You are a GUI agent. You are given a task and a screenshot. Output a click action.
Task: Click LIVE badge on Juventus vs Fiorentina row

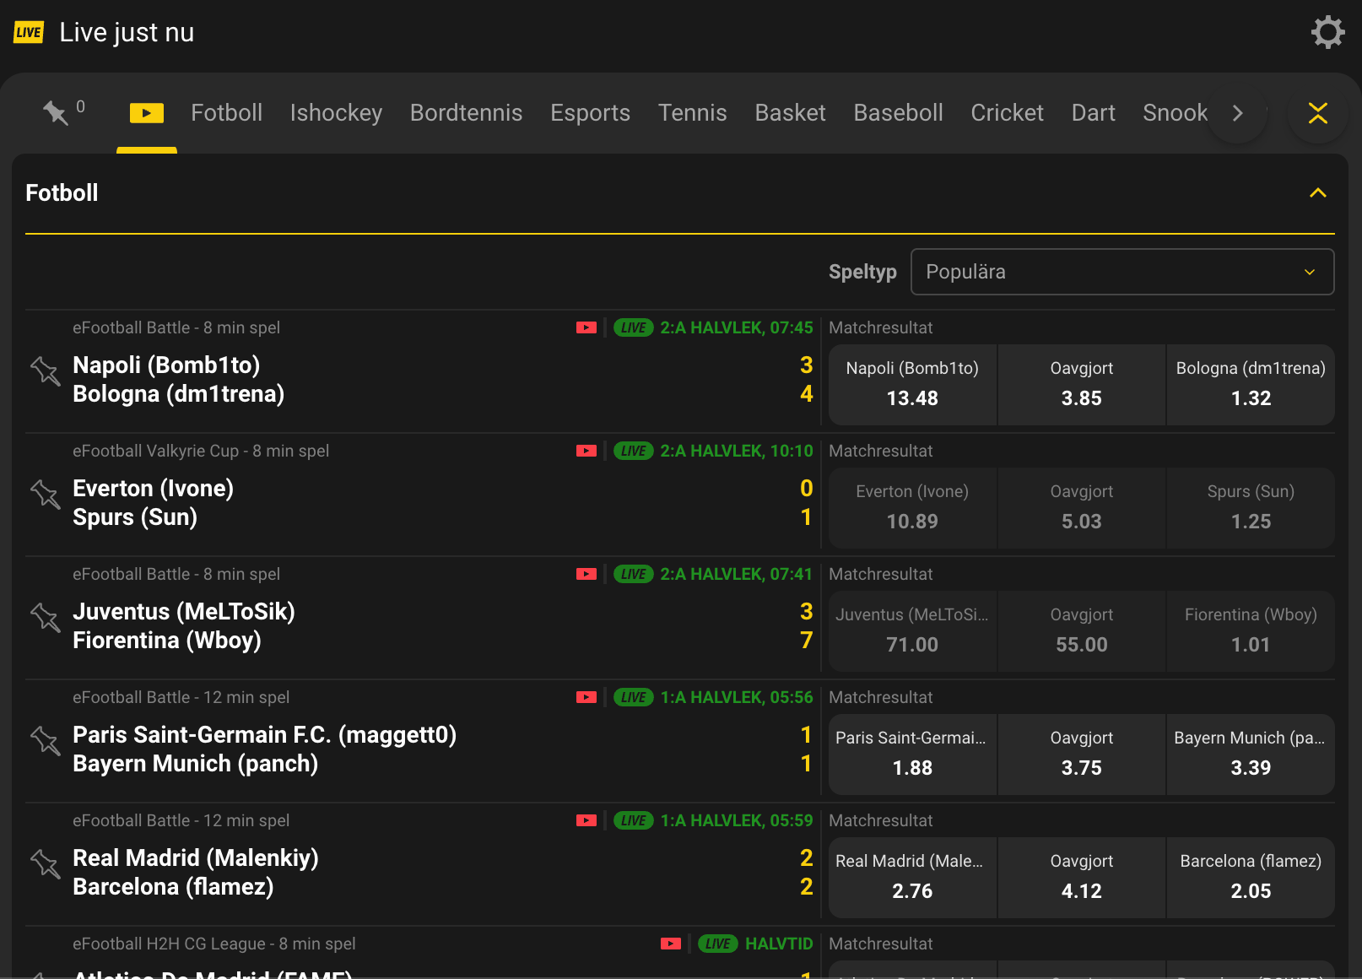coord(634,574)
